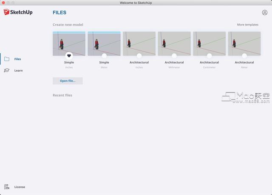272x195 pixels.
Task: Open the user account profile icon
Action: click(x=264, y=12)
